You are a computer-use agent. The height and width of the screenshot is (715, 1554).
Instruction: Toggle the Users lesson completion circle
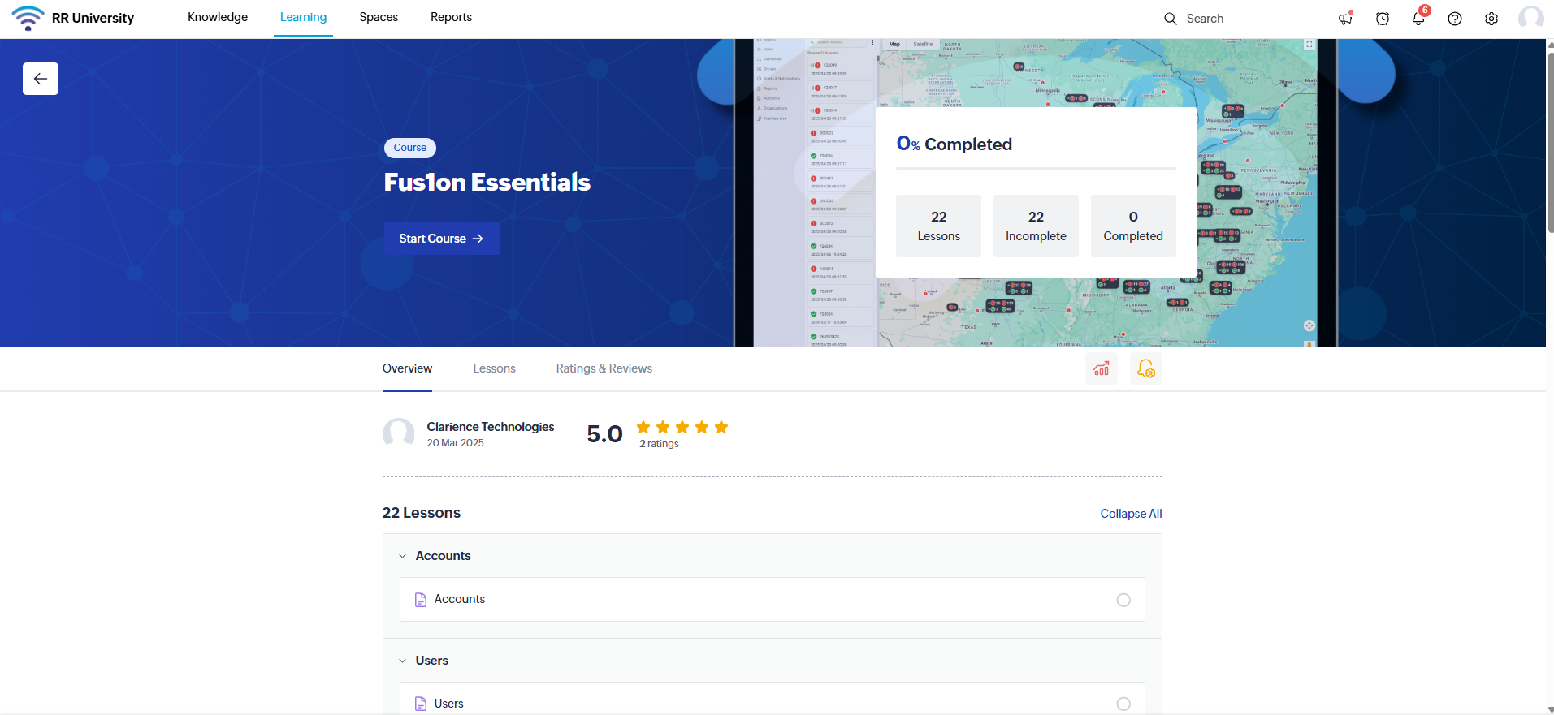[1123, 704]
